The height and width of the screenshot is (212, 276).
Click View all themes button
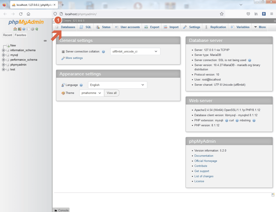pos(112,93)
